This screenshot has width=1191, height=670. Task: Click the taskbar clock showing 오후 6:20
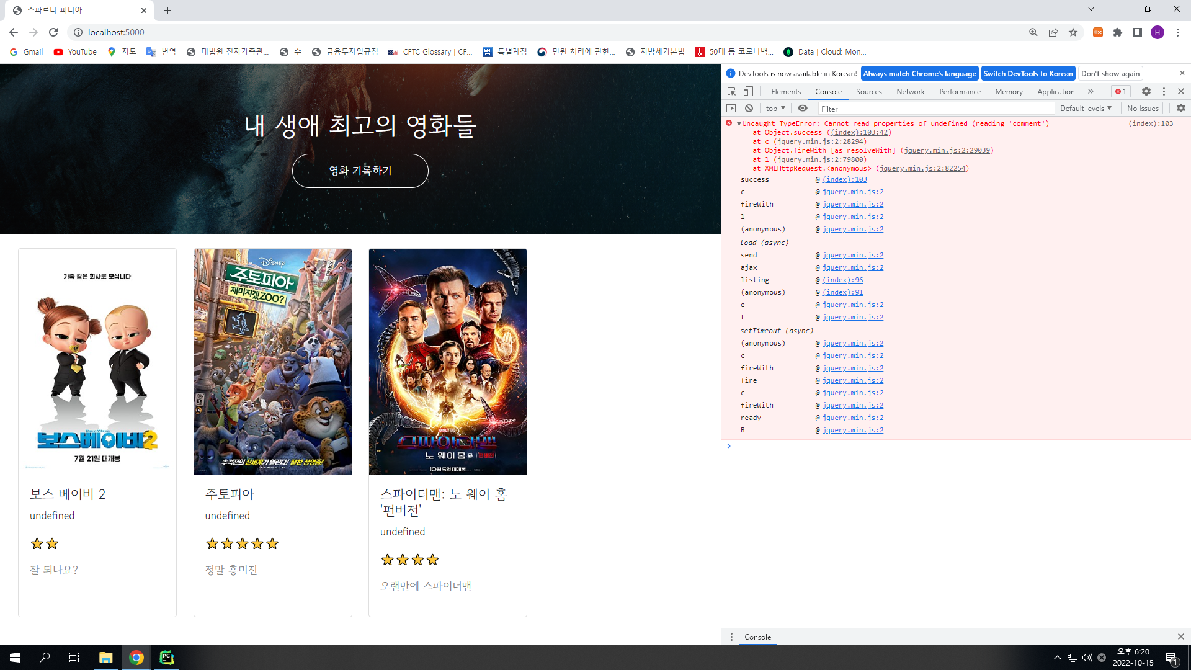coord(1133,658)
